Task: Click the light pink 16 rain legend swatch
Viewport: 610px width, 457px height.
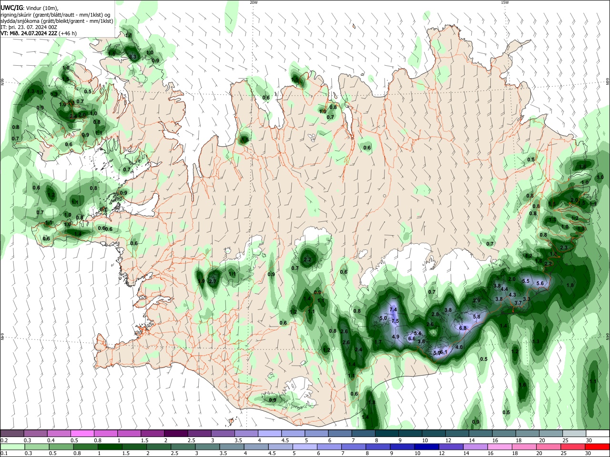Action: pos(500,447)
